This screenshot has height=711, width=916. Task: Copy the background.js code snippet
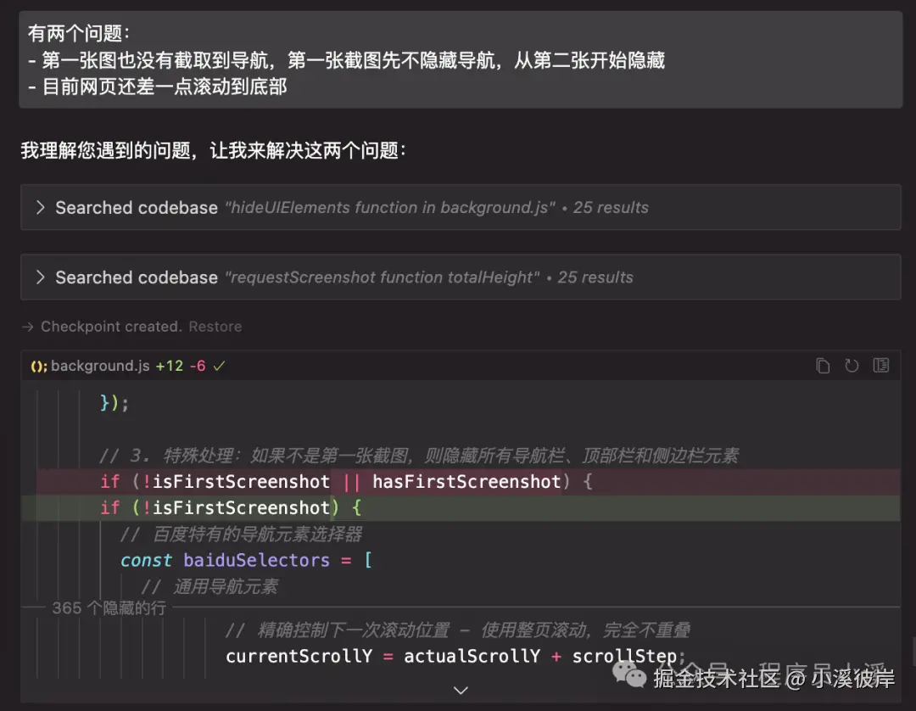(823, 365)
